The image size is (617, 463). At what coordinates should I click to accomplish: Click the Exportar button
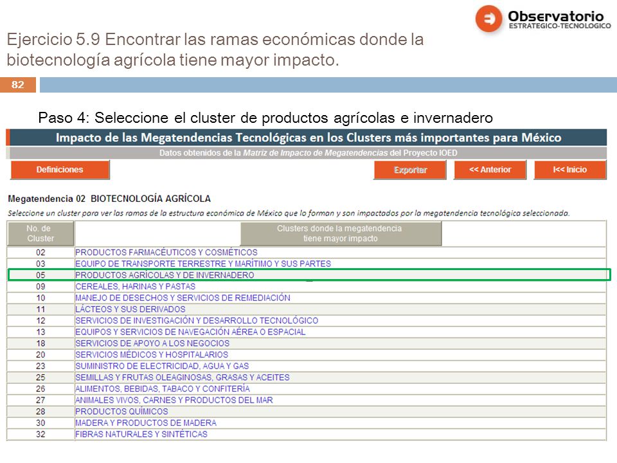tap(410, 170)
